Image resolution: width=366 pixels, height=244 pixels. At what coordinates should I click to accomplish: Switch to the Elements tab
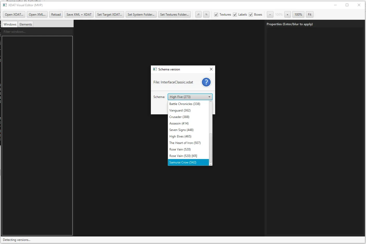coord(26,24)
